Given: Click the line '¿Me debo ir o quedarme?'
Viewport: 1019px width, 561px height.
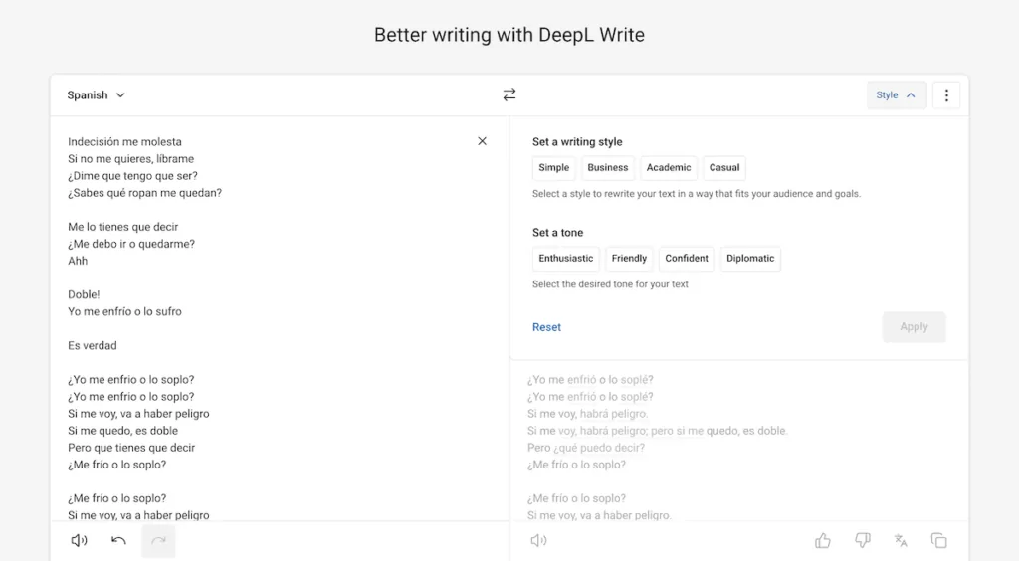Looking at the screenshot, I should tap(131, 244).
